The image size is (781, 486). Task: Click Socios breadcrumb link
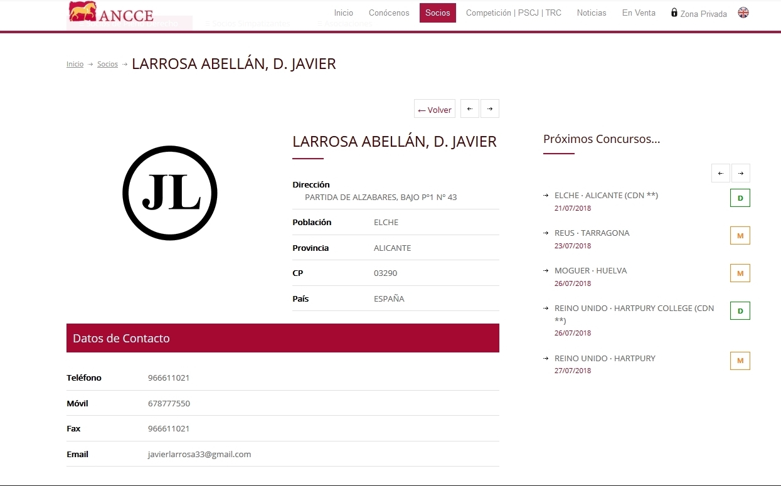pos(107,64)
